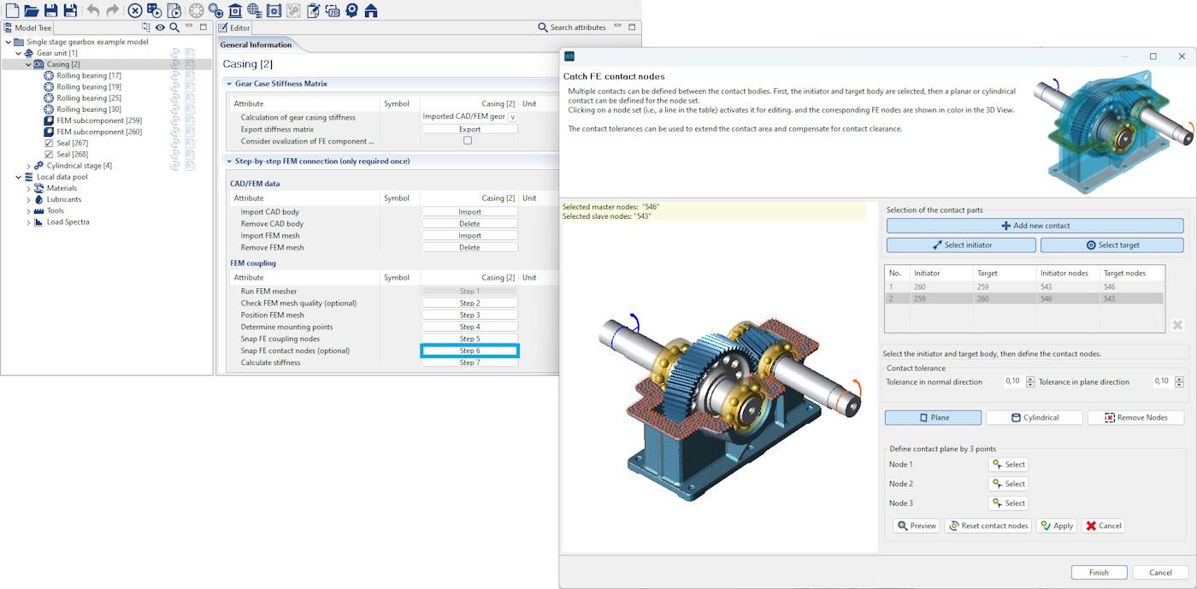Viewport: 1197px width, 589px height.
Task: Open Calculation of gear casing stiffness dropdown
Action: (x=512, y=117)
